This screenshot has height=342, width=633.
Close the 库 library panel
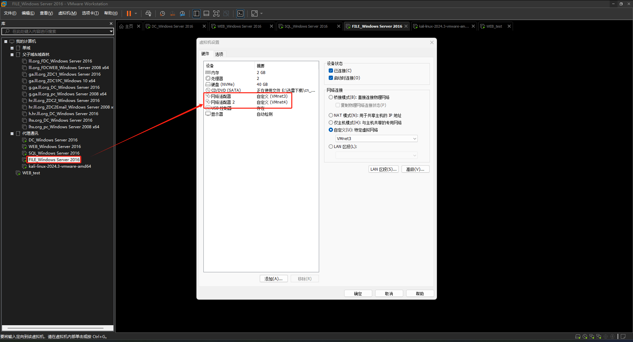click(x=111, y=24)
